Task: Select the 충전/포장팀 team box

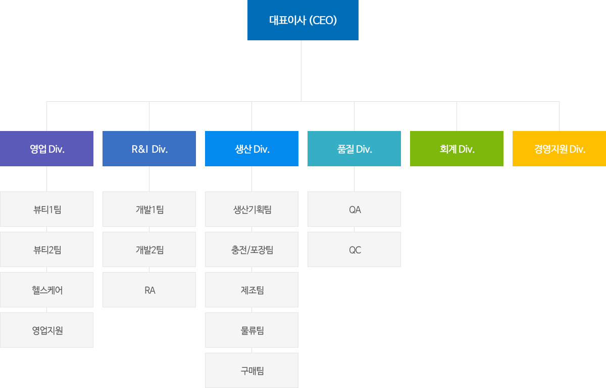Action: coord(251,249)
